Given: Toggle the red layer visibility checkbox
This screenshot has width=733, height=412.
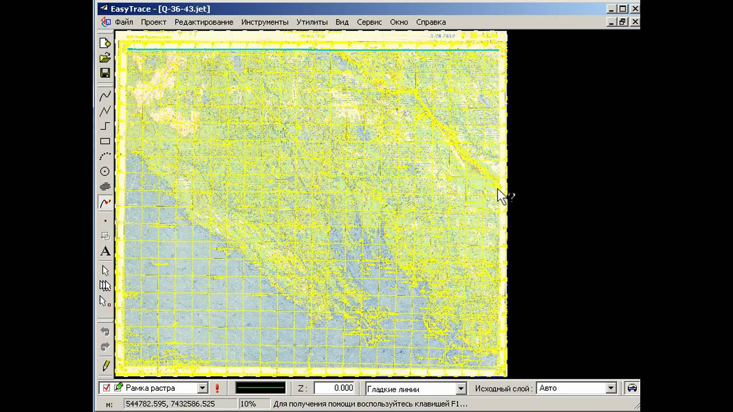Looking at the screenshot, I should [x=106, y=388].
